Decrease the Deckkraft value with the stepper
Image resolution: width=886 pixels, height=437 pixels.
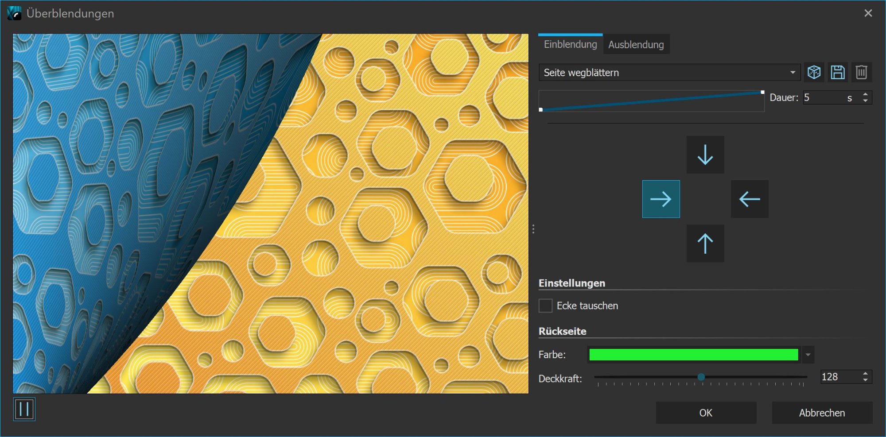[865, 380]
